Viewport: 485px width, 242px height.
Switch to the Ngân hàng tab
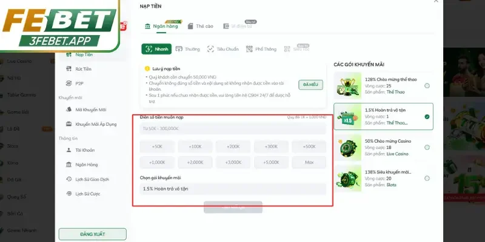click(x=161, y=26)
